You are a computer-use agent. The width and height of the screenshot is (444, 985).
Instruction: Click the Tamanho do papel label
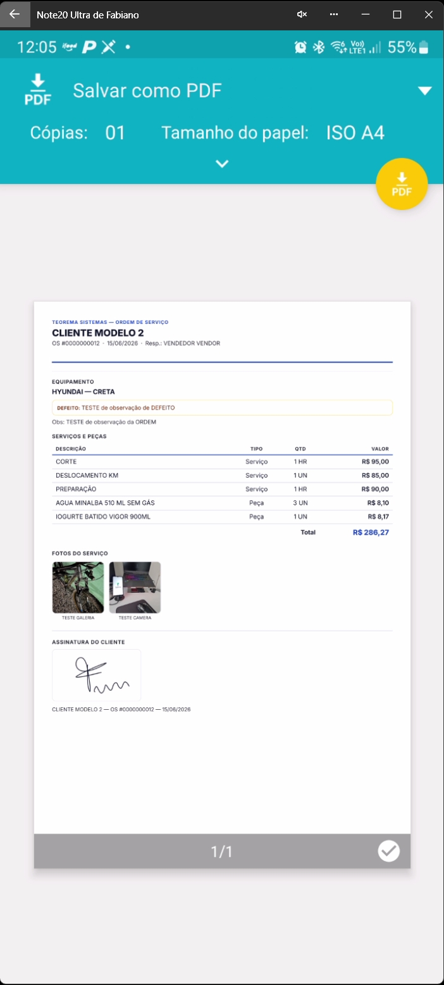click(x=235, y=133)
